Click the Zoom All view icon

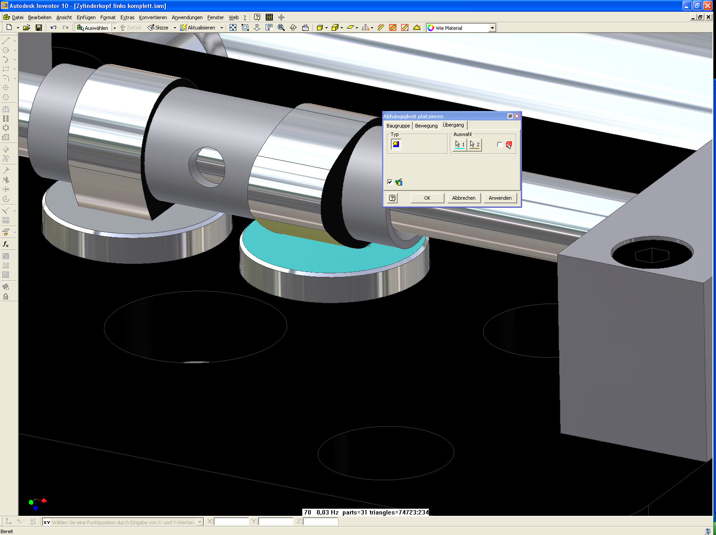(233, 28)
